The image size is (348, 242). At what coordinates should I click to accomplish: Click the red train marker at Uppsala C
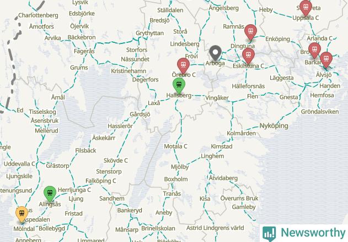coord(306,8)
